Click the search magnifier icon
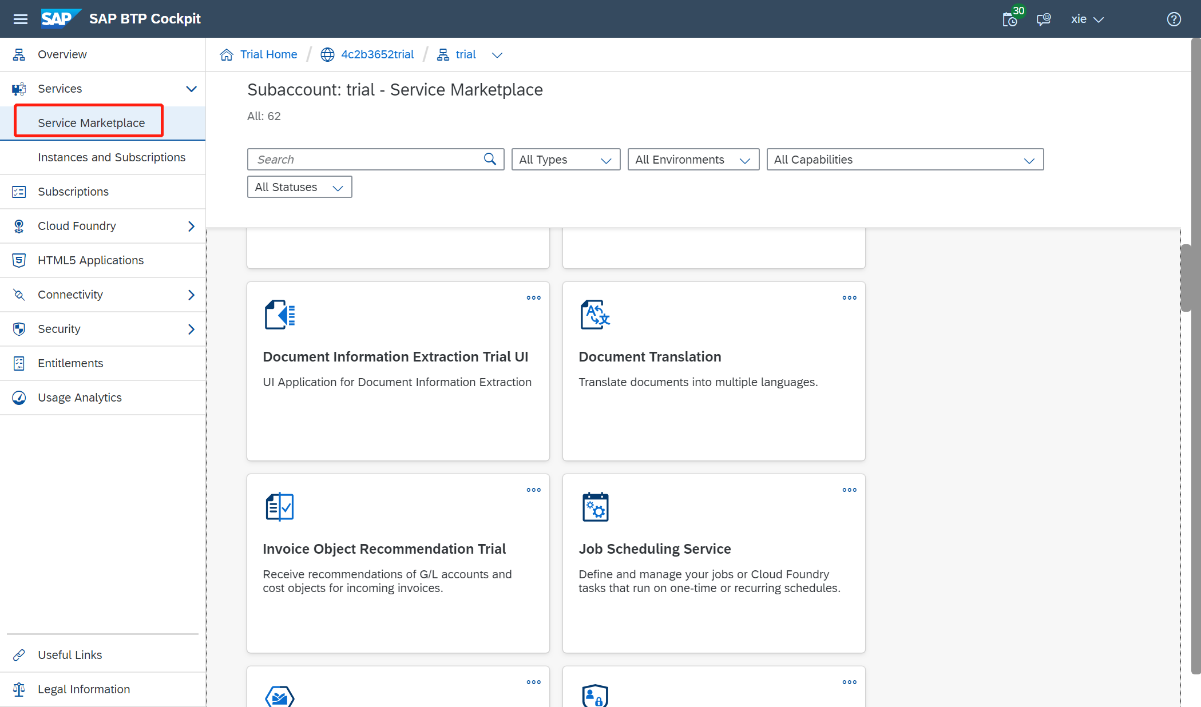The image size is (1201, 707). 490,159
